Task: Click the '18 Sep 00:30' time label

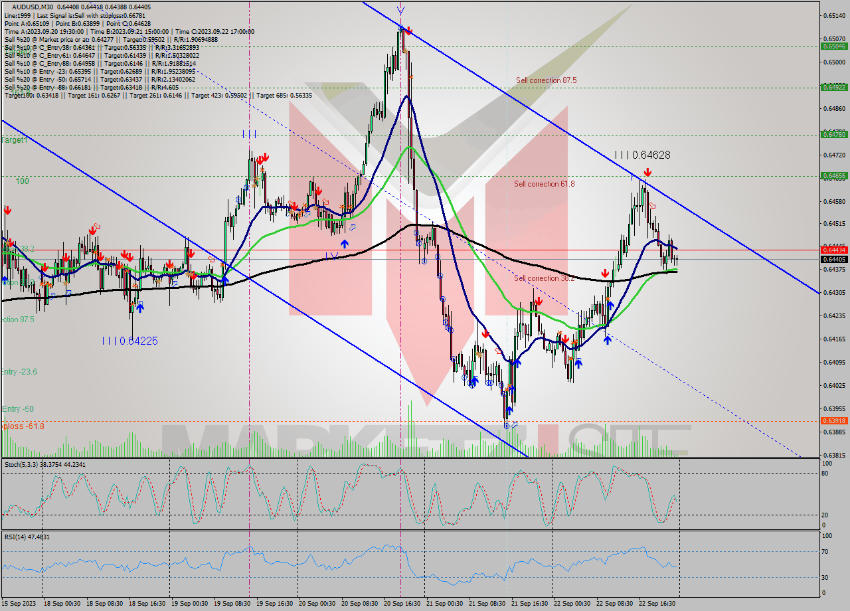Action: point(62,604)
